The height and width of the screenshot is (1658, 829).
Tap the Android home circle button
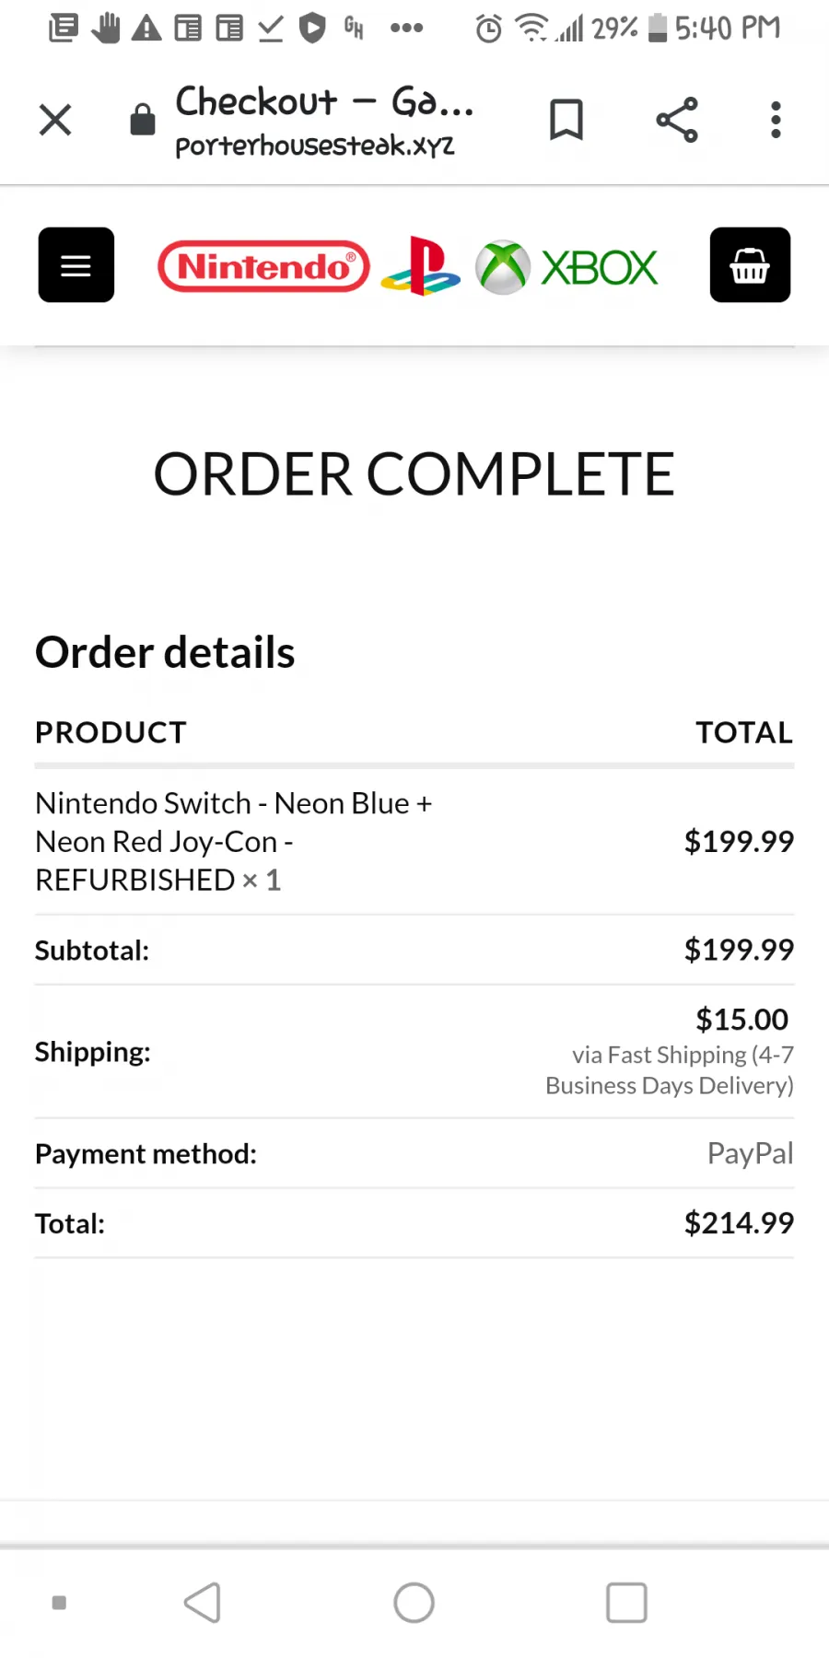point(414,1603)
